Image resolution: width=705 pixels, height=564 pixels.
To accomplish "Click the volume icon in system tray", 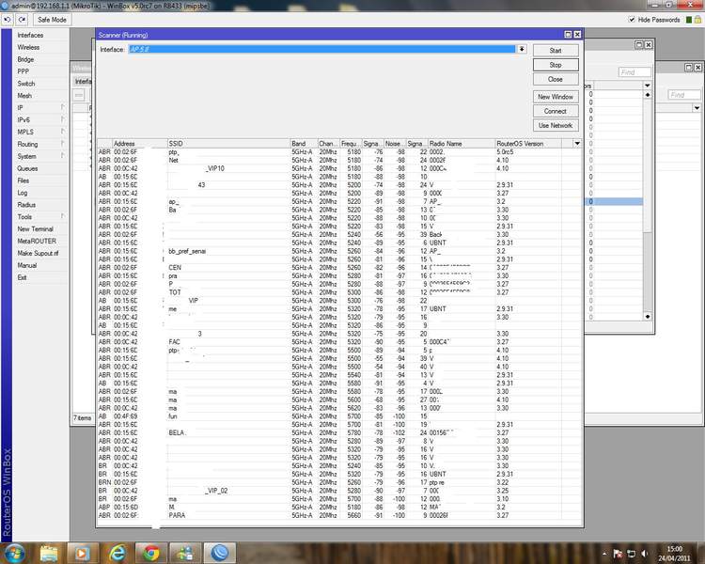I will [x=644, y=554].
